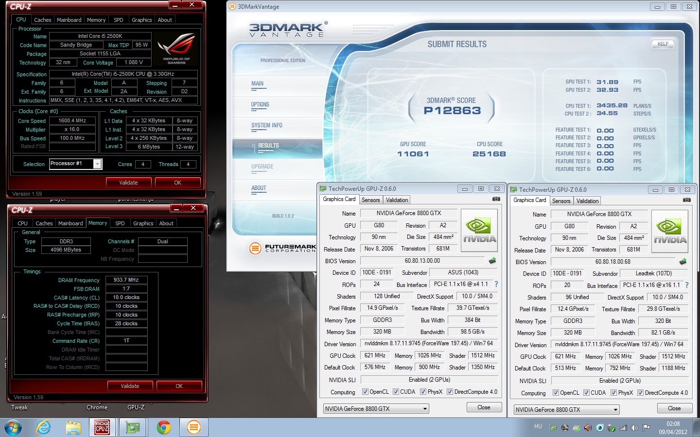Click Validate button in top CPU-Z window
This screenshot has width=700, height=437.
click(128, 183)
